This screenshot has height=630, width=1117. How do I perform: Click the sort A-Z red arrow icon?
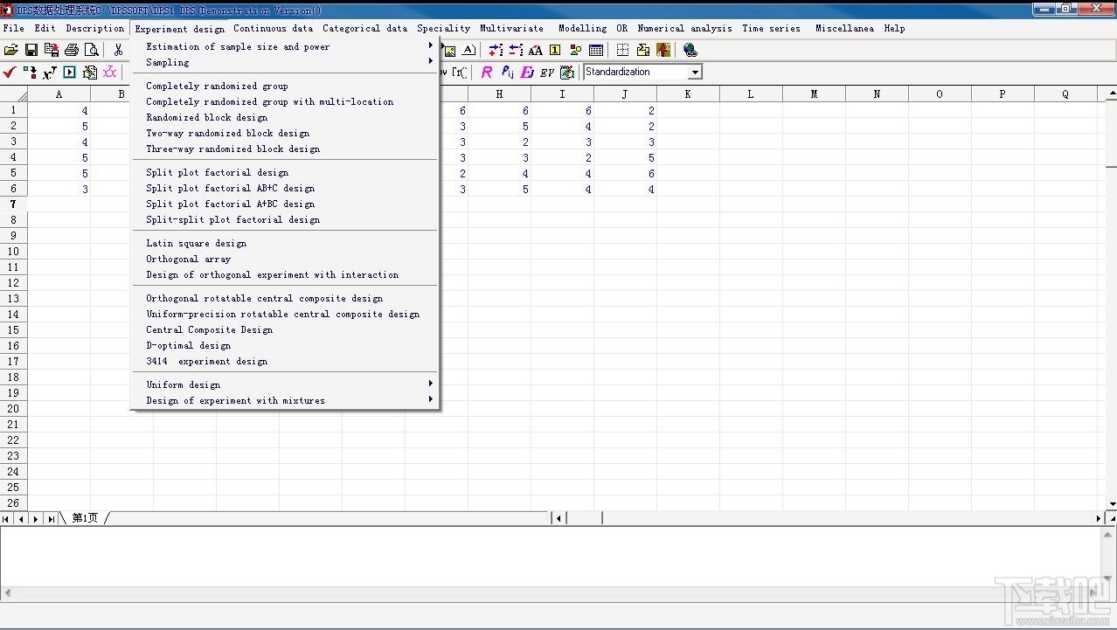(x=663, y=51)
